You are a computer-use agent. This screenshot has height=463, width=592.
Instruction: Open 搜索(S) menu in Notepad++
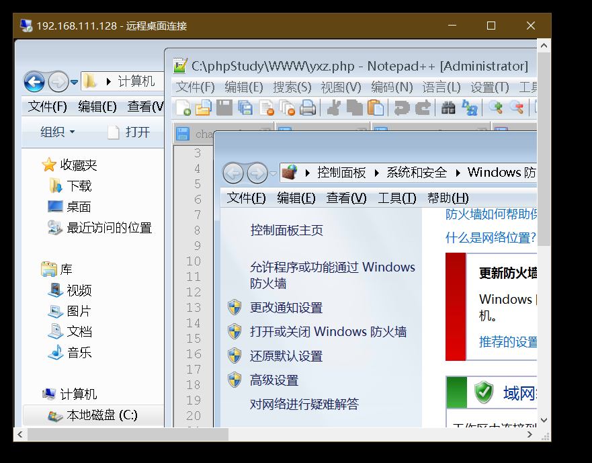click(x=292, y=87)
